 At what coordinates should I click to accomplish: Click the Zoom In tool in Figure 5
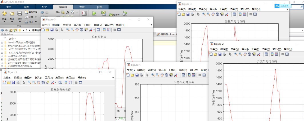point(68,30)
